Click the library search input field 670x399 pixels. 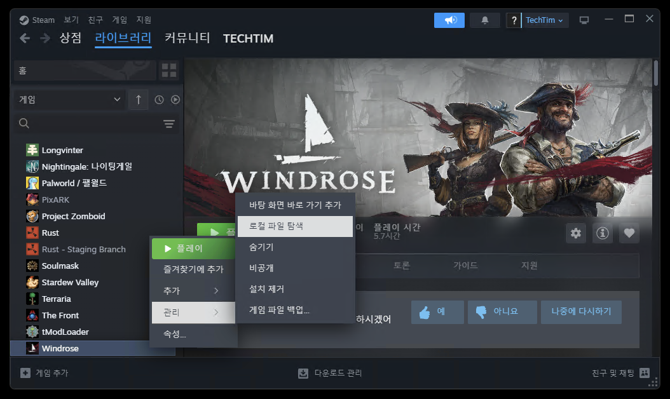[96, 123]
